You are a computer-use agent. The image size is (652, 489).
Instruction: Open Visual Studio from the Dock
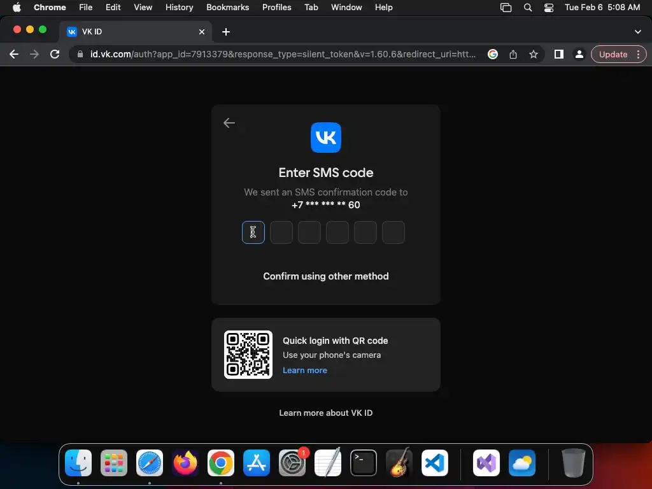point(486,463)
